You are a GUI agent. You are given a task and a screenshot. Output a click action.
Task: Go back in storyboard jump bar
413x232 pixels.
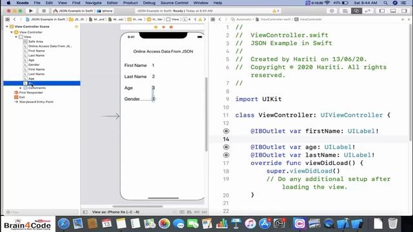14,19
